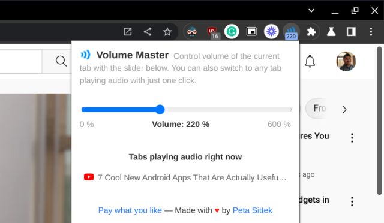Open the 'Peta Sittek' link
The height and width of the screenshot is (223, 384).
click(x=253, y=210)
